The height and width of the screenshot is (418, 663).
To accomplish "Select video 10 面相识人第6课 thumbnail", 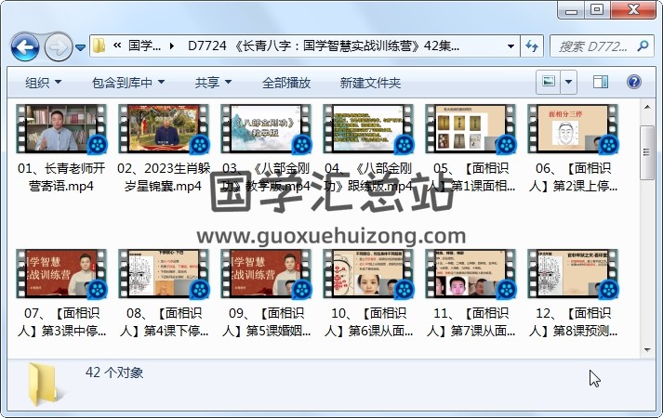I will pyautogui.click(x=368, y=274).
